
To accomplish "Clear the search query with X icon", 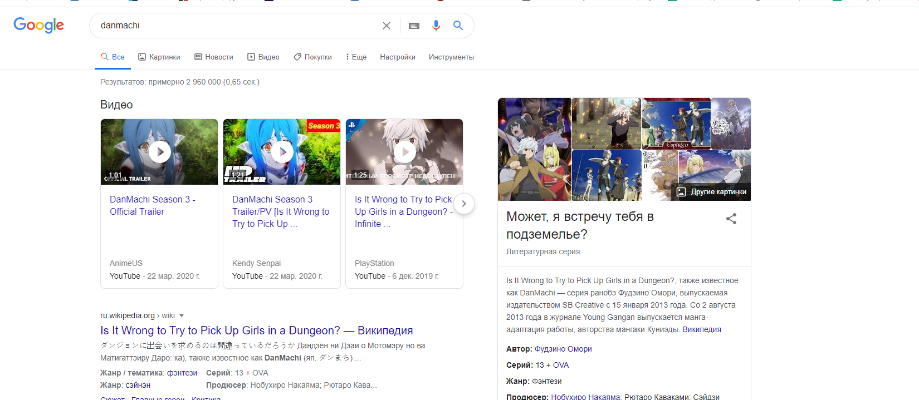I will tap(386, 26).
